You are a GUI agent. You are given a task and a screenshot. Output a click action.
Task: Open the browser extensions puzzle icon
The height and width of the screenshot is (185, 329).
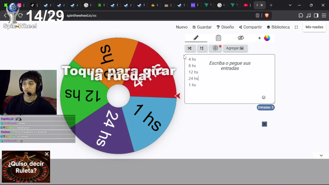[x=301, y=15]
